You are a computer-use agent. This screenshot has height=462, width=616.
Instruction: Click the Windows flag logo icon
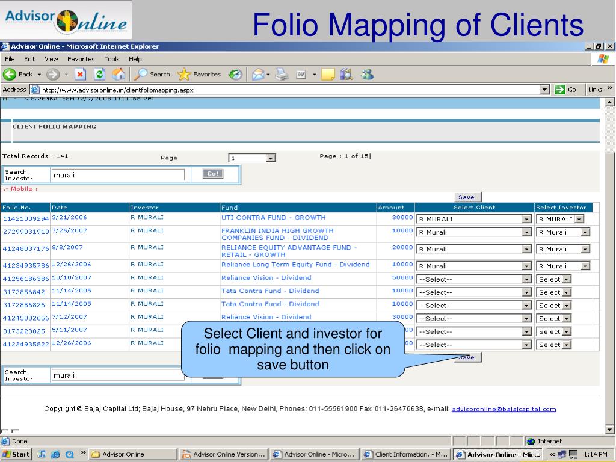click(603, 60)
